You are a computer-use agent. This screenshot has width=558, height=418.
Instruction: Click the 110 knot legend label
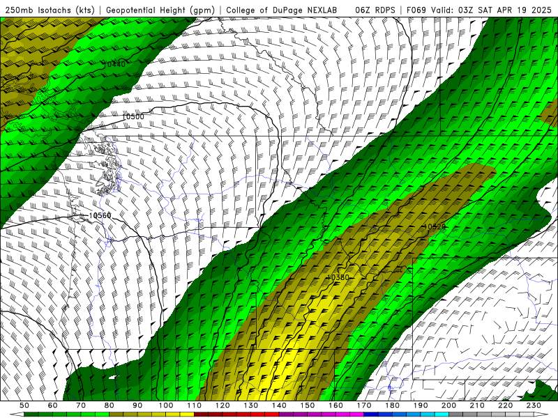(x=194, y=405)
